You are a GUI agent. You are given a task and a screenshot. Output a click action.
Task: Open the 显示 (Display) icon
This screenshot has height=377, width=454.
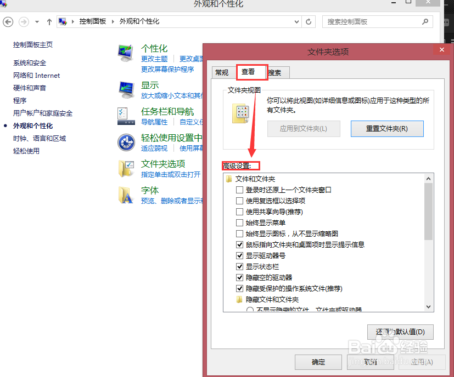(x=126, y=88)
